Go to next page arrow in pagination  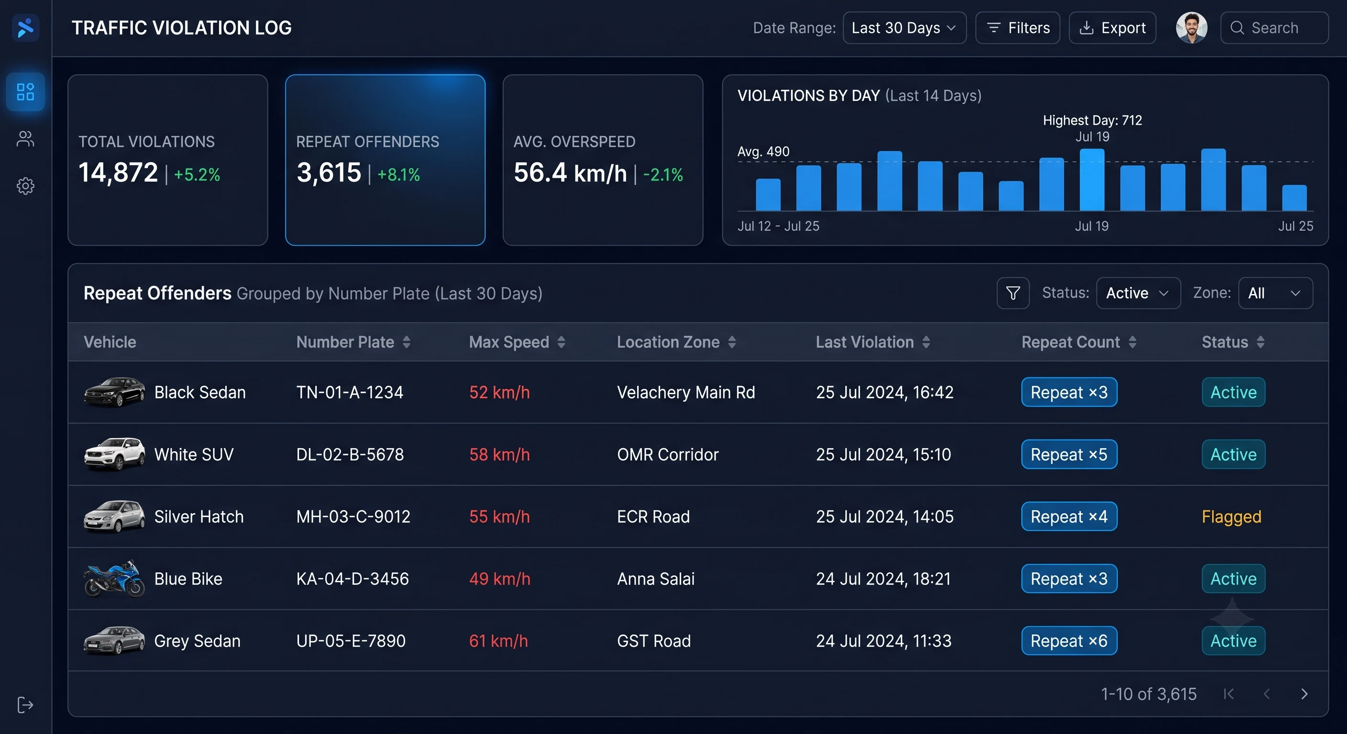click(x=1304, y=694)
